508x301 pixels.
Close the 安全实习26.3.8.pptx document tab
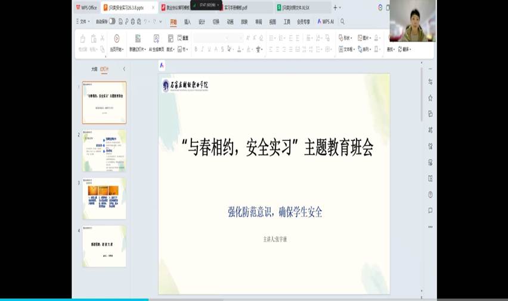153,8
